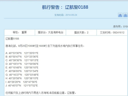Click the 辽航警0188 line in body text
This screenshot has width=128, height=96.
(x=12, y=39)
